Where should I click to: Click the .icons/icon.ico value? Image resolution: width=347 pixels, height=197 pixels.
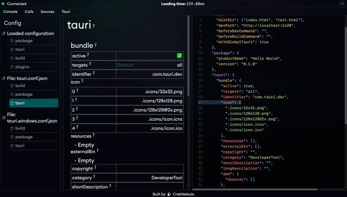pos(167,128)
